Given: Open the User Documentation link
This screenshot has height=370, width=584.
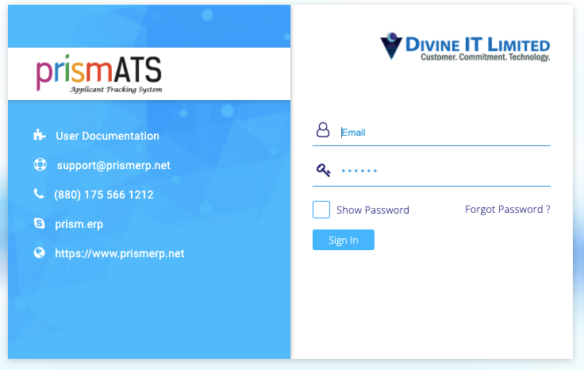Looking at the screenshot, I should coord(107,136).
